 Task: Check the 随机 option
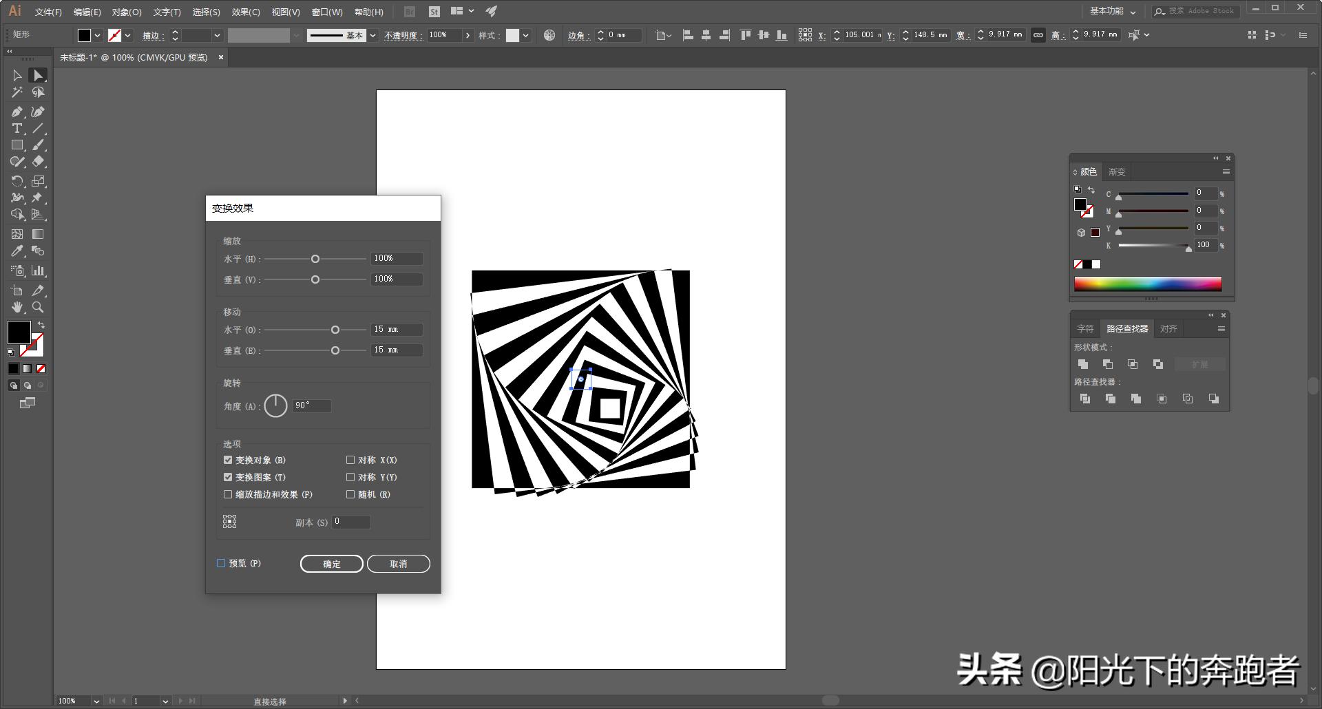click(x=350, y=494)
